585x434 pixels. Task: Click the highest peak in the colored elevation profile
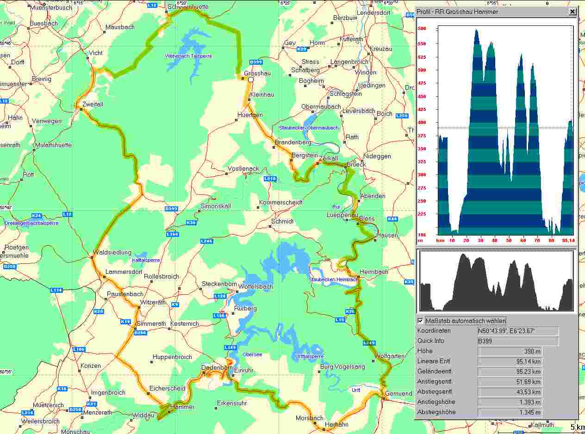point(476,31)
